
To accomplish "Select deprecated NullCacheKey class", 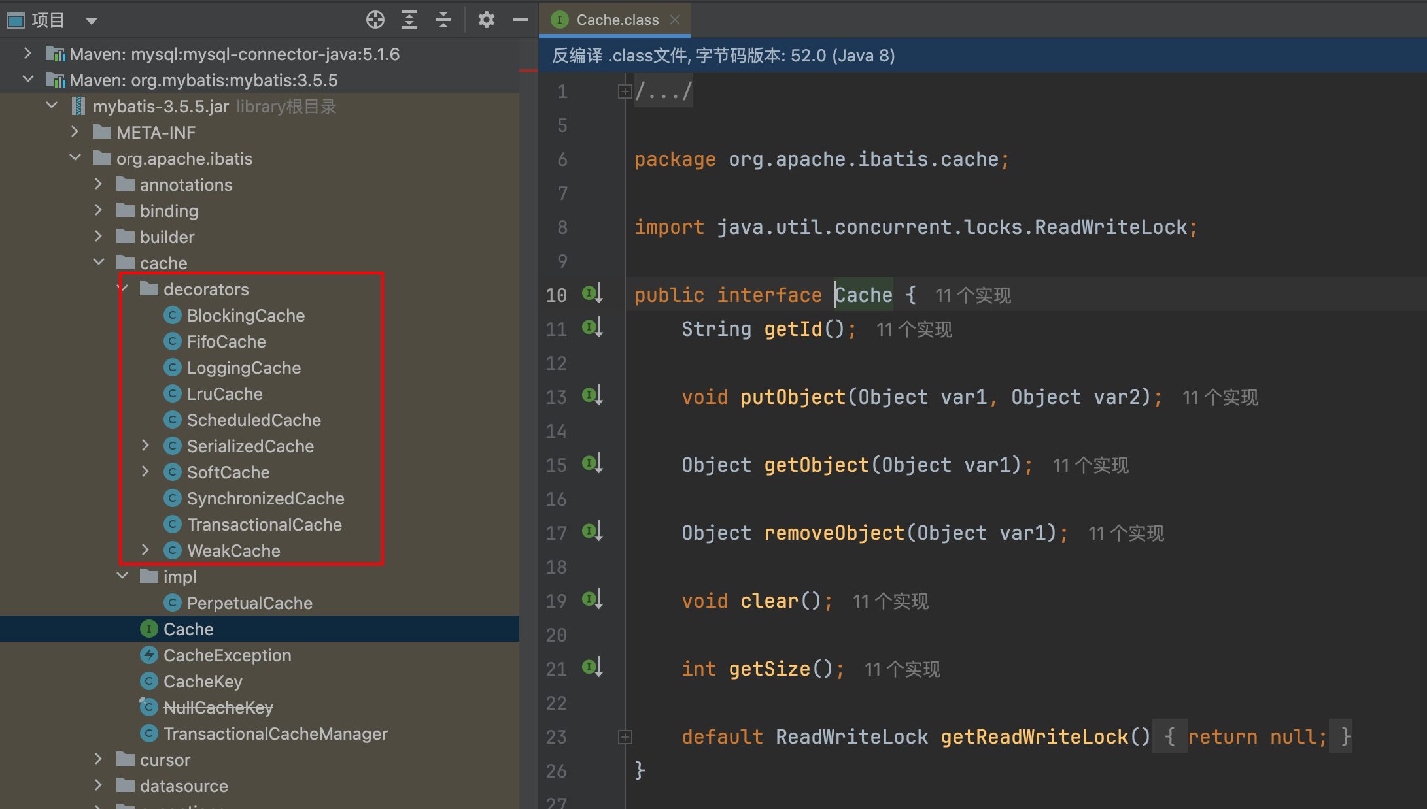I will pos(218,708).
